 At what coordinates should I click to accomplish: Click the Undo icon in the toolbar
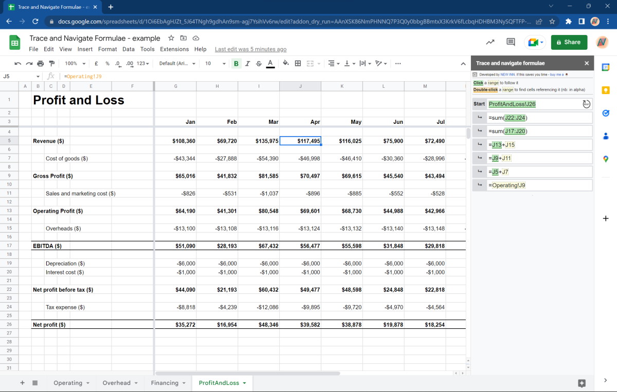click(18, 63)
